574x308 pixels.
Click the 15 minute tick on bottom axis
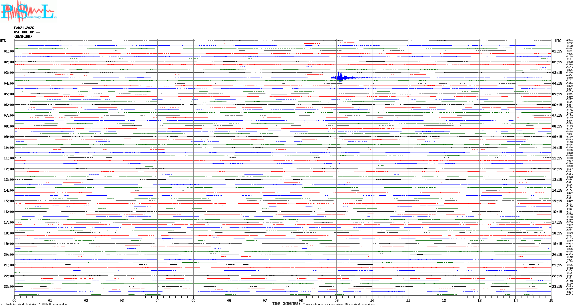551,300
